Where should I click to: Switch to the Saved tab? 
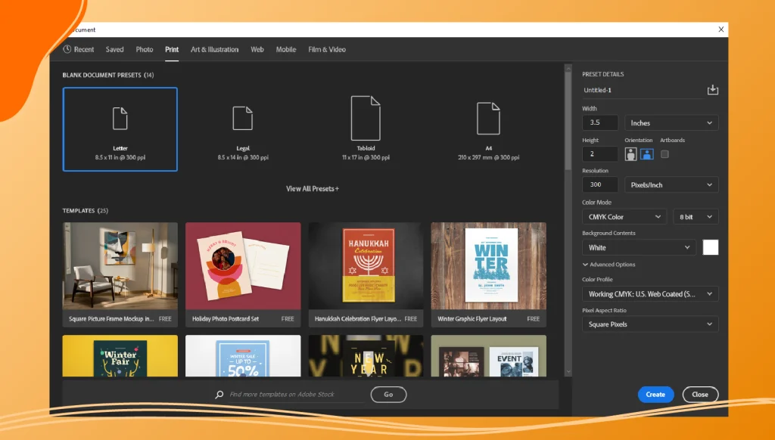pos(115,49)
